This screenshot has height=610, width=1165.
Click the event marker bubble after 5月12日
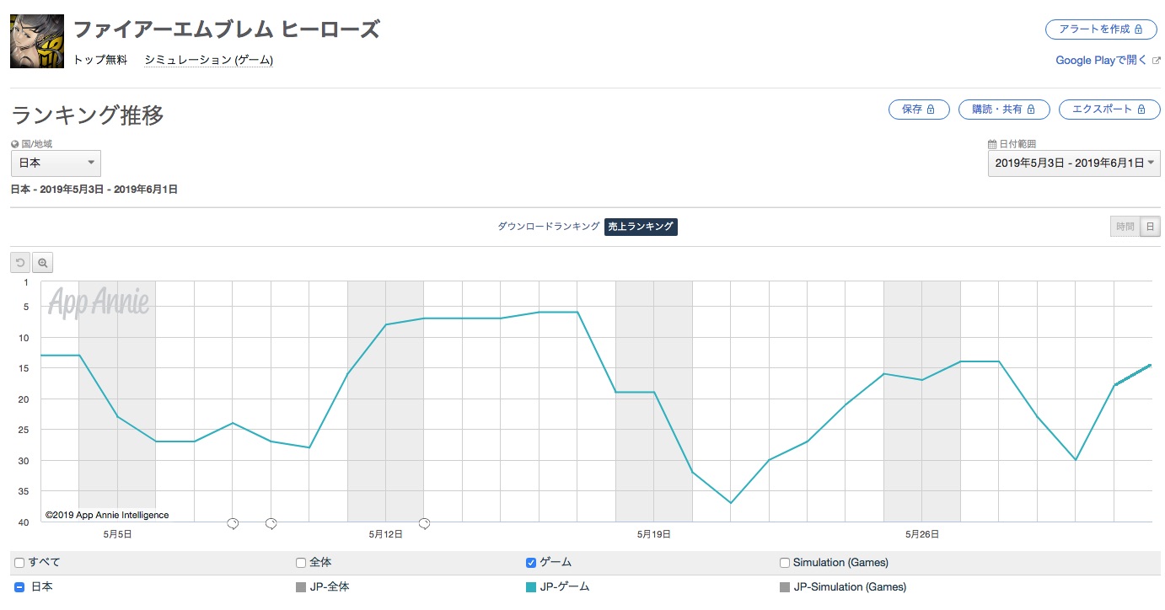425,523
